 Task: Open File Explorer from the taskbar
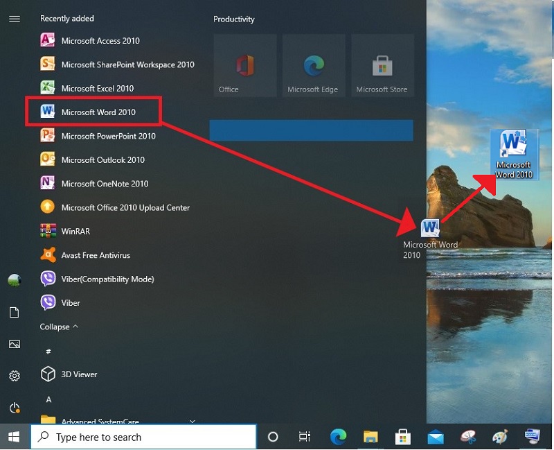(371, 437)
